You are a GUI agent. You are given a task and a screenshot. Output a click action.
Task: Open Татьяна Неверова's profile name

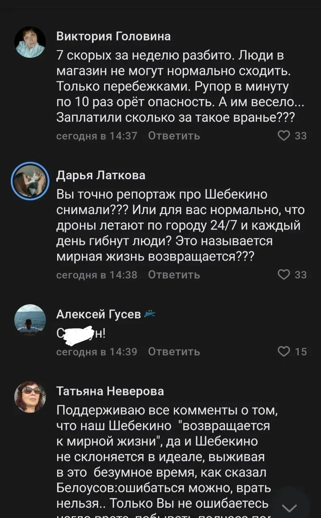(110, 391)
